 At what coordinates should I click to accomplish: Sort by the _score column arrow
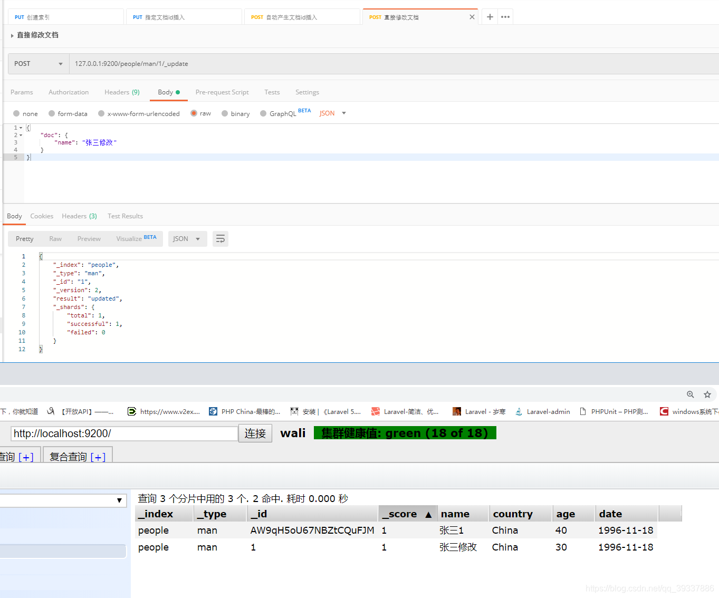(x=428, y=514)
